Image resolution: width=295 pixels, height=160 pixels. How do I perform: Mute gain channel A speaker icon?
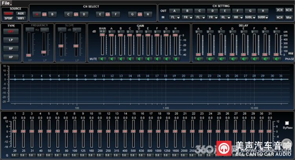[x=112, y=59]
